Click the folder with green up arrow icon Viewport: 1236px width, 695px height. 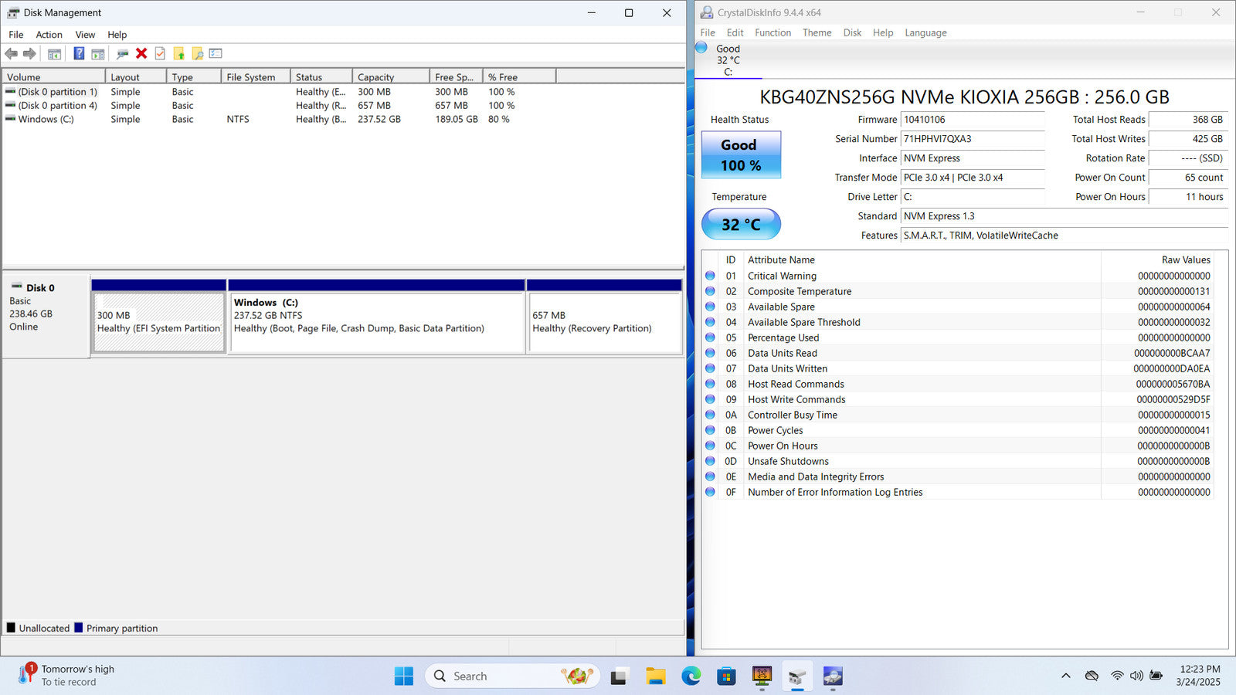pos(178,53)
